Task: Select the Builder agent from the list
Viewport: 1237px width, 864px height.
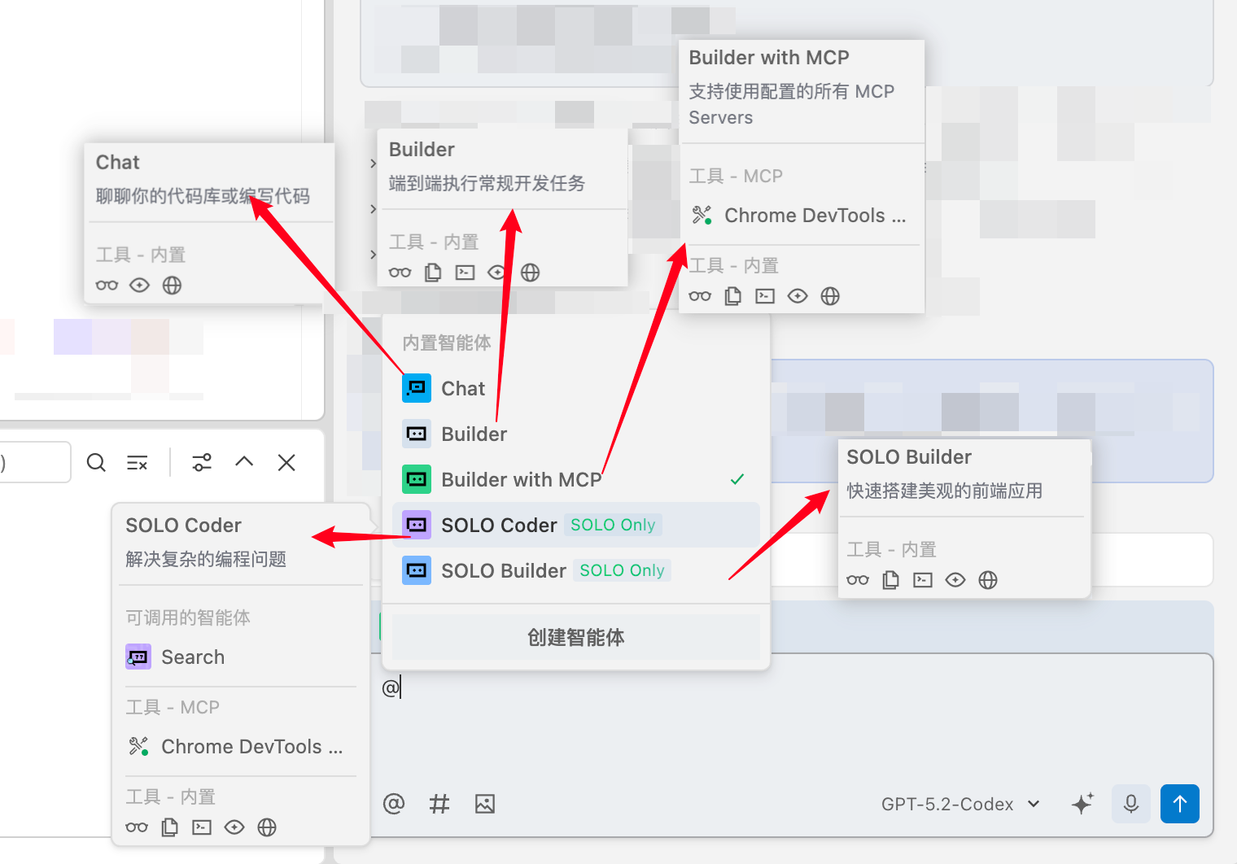Action: 474,434
